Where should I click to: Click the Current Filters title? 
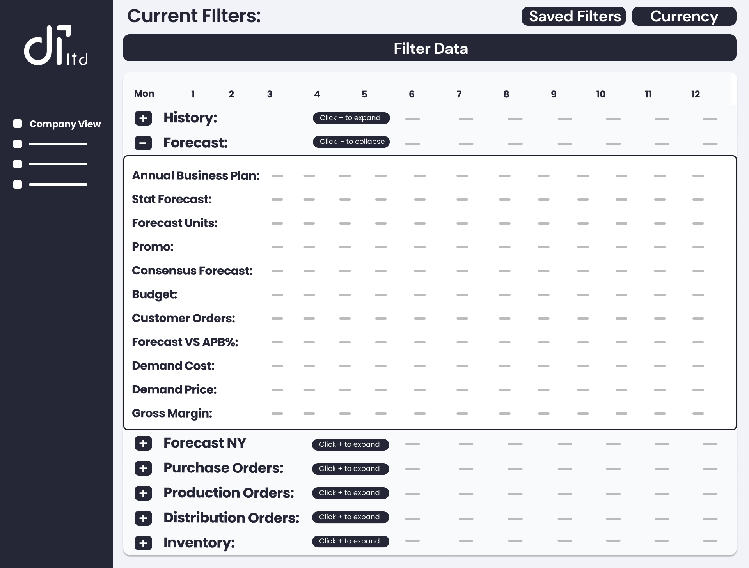[x=194, y=16]
